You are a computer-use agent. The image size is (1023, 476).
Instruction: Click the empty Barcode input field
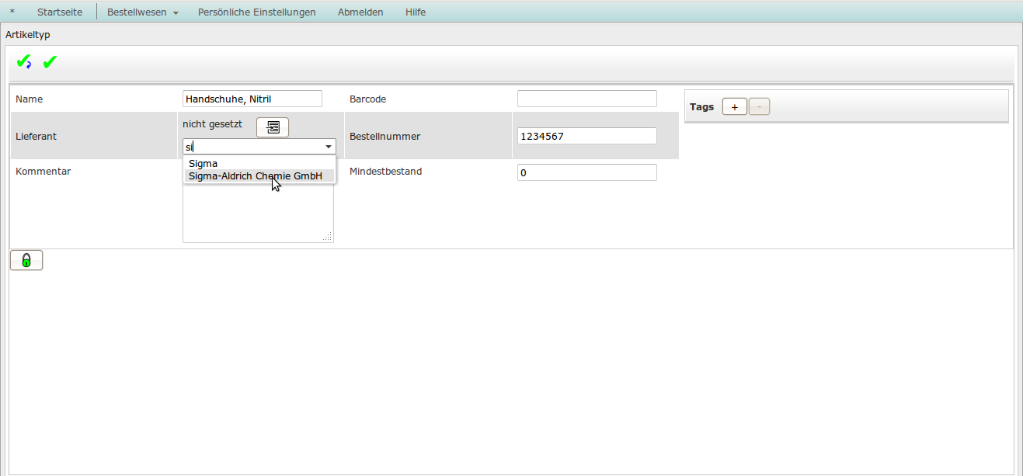[x=587, y=99]
